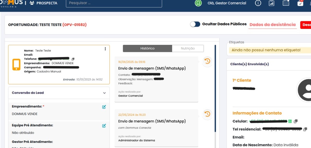Click 'Origem: Cadastro Manual' text
311x148 pixels.
[x=43, y=71]
